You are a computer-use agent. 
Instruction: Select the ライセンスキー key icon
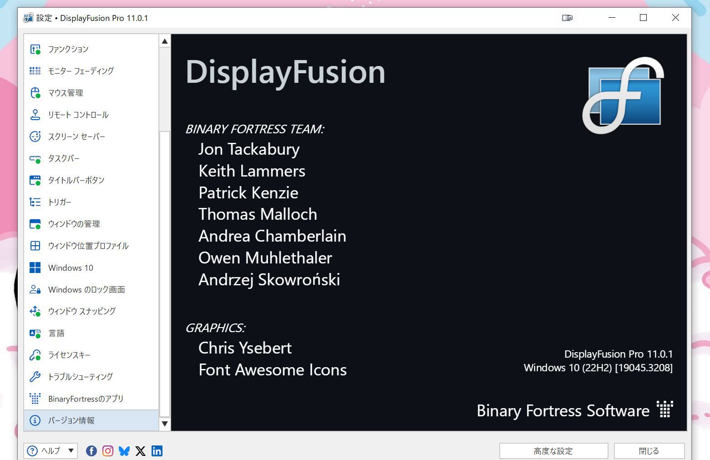[35, 355]
